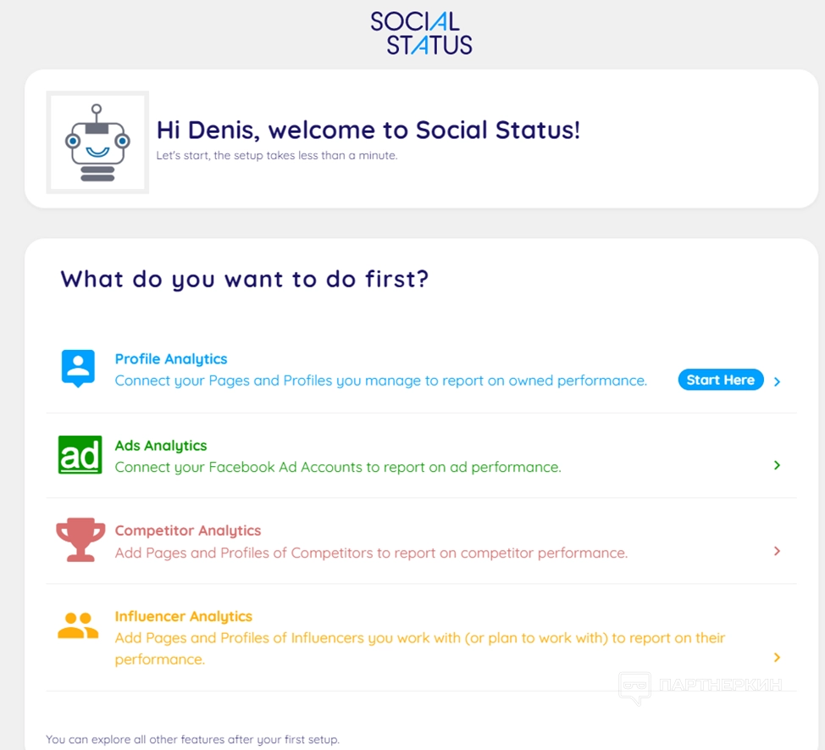825x750 pixels.
Task: Click the Connect your Pages and Profiles description
Action: (x=380, y=381)
